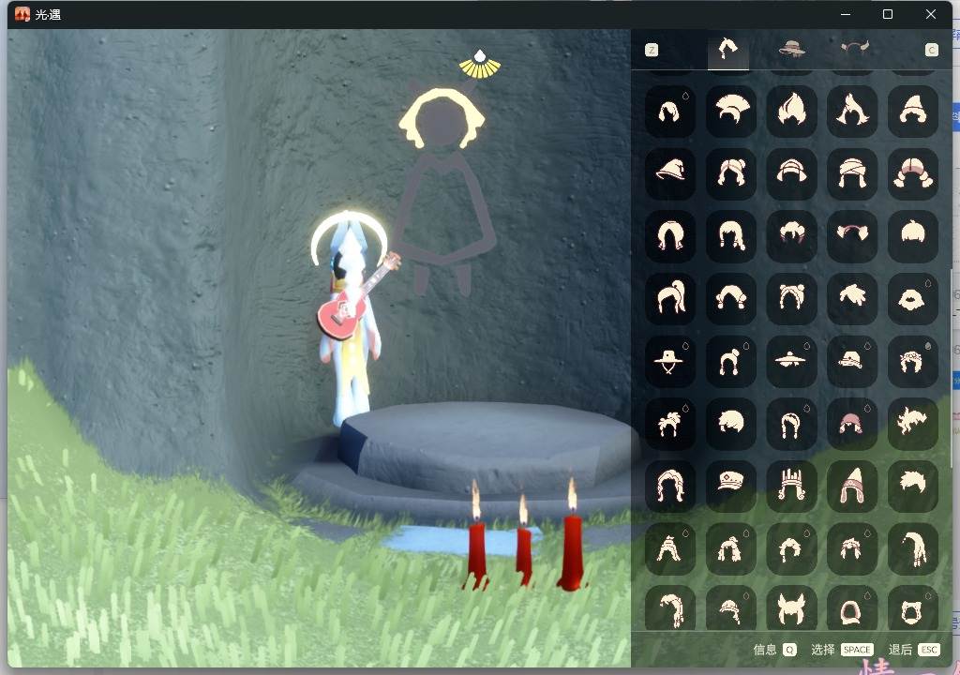
Task: Click the spirit silhouette mural on wall
Action: point(442,193)
